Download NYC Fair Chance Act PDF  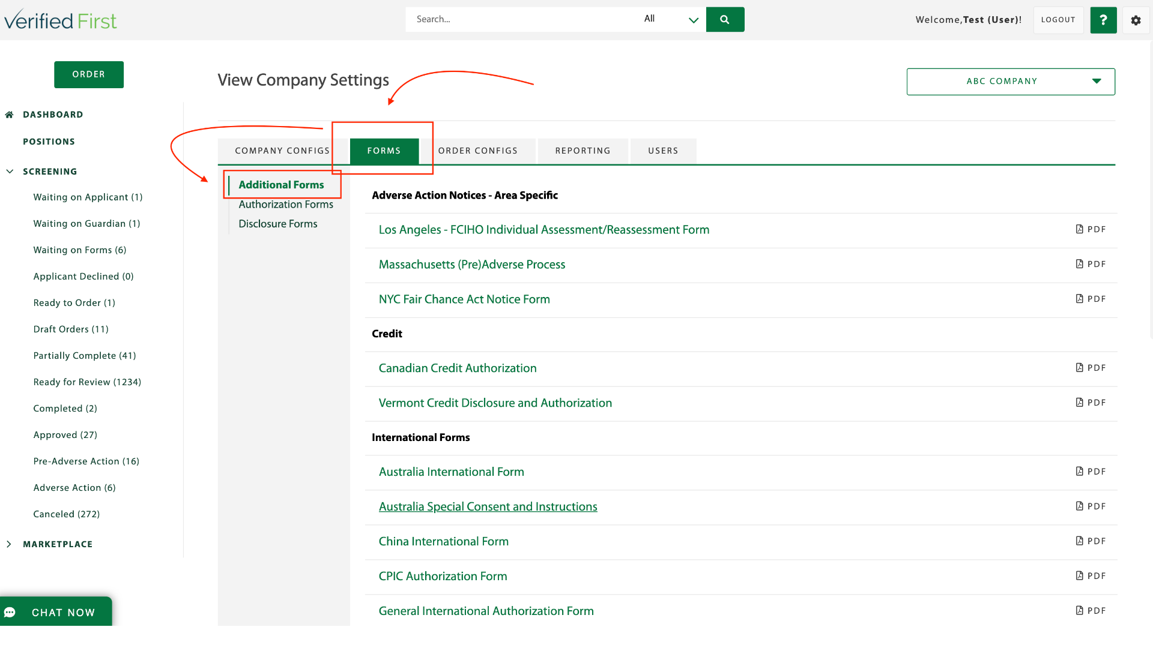pos(1091,299)
